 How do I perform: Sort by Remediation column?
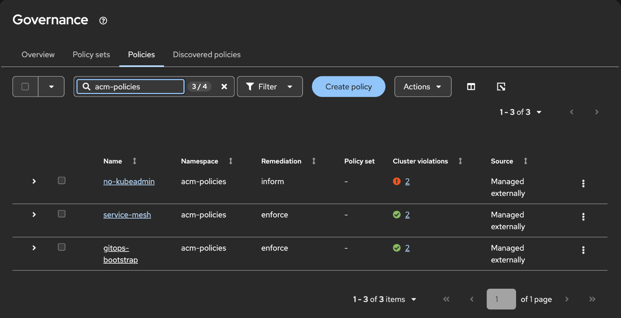(314, 161)
